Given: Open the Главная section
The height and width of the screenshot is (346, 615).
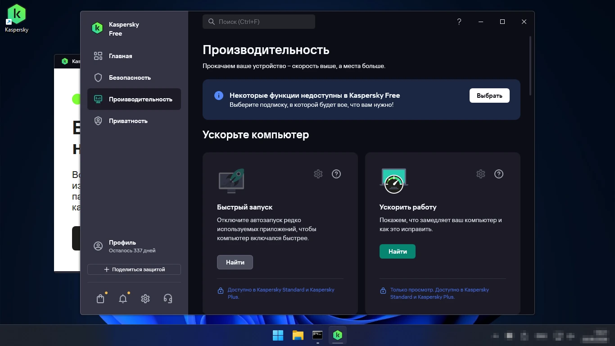Looking at the screenshot, I should [134, 56].
